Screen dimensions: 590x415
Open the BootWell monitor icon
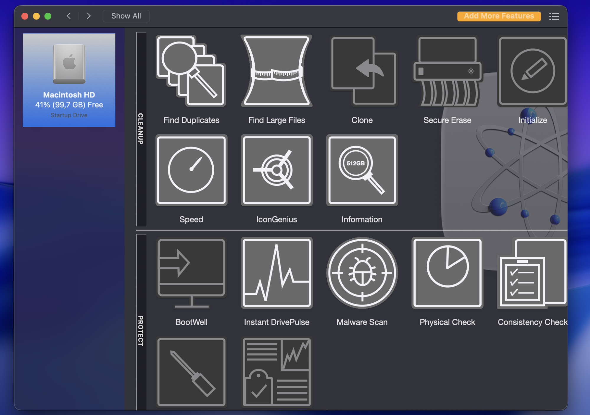coord(191,273)
